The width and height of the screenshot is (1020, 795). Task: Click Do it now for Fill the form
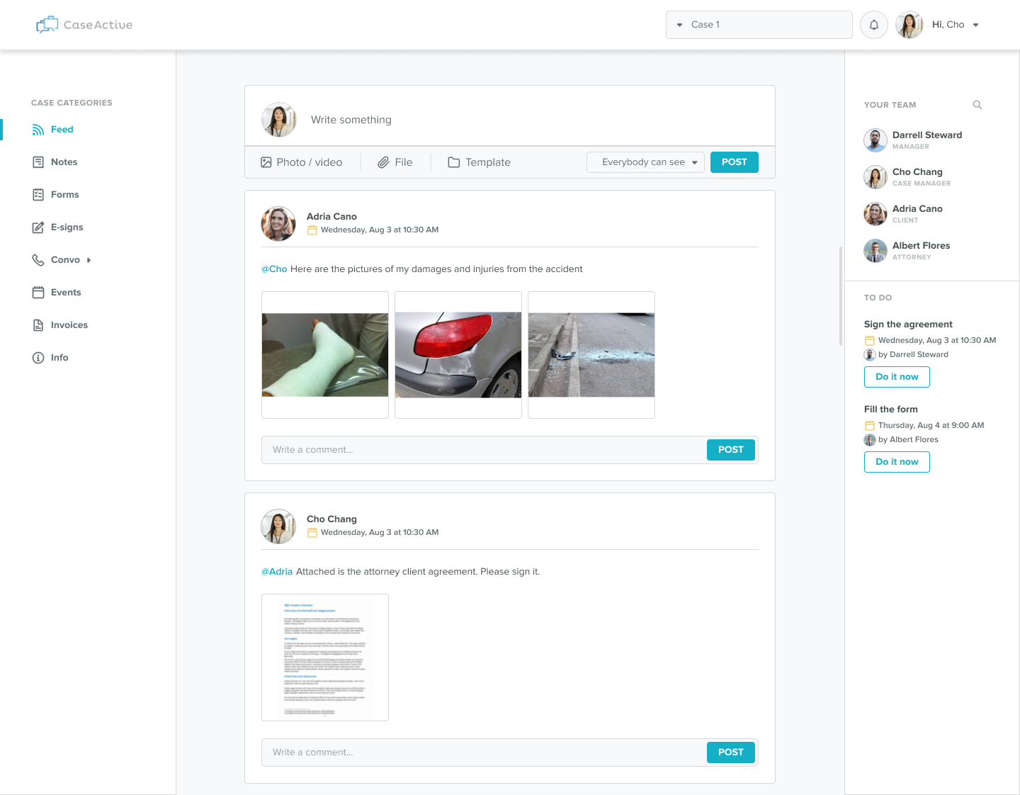(896, 462)
